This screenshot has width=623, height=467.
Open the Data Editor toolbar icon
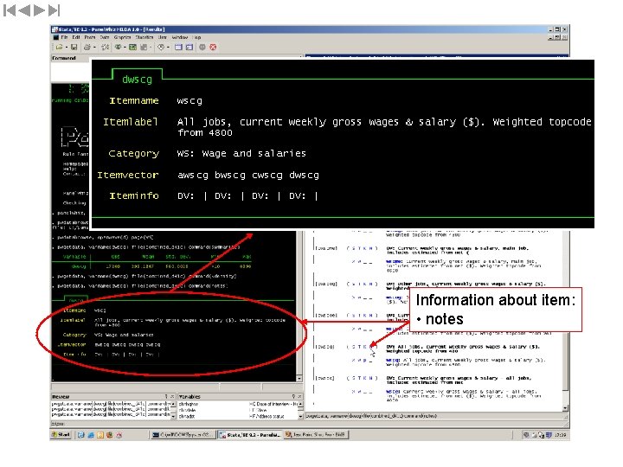coord(178,48)
